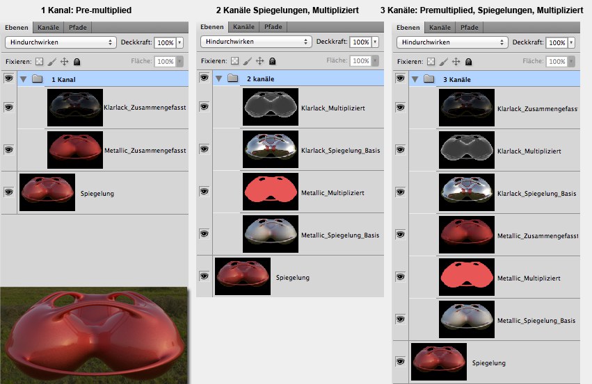Click padlock lock-all icon in 3 Kanäle panel
This screenshot has width=592, height=384.
[468, 62]
